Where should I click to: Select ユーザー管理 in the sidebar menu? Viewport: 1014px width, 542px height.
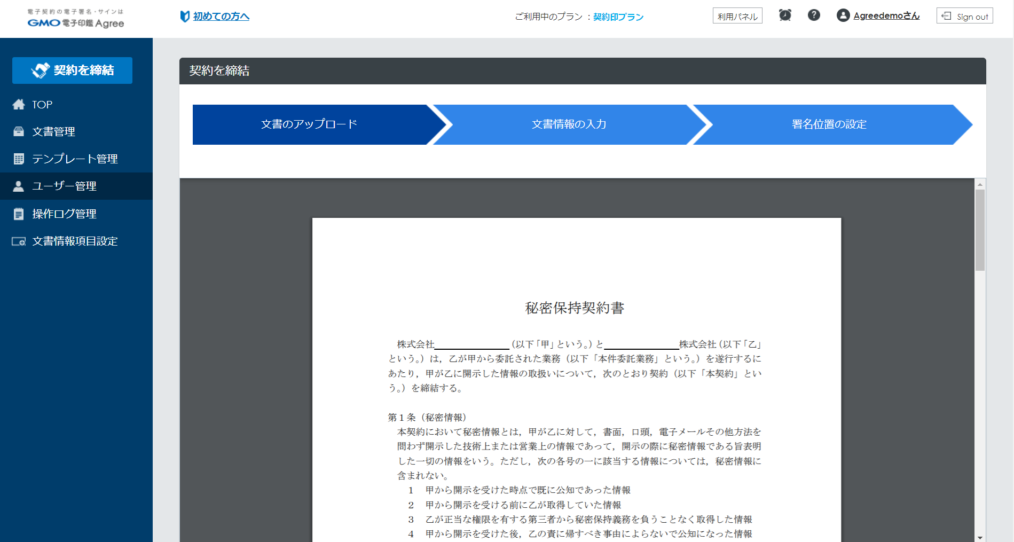[64, 186]
